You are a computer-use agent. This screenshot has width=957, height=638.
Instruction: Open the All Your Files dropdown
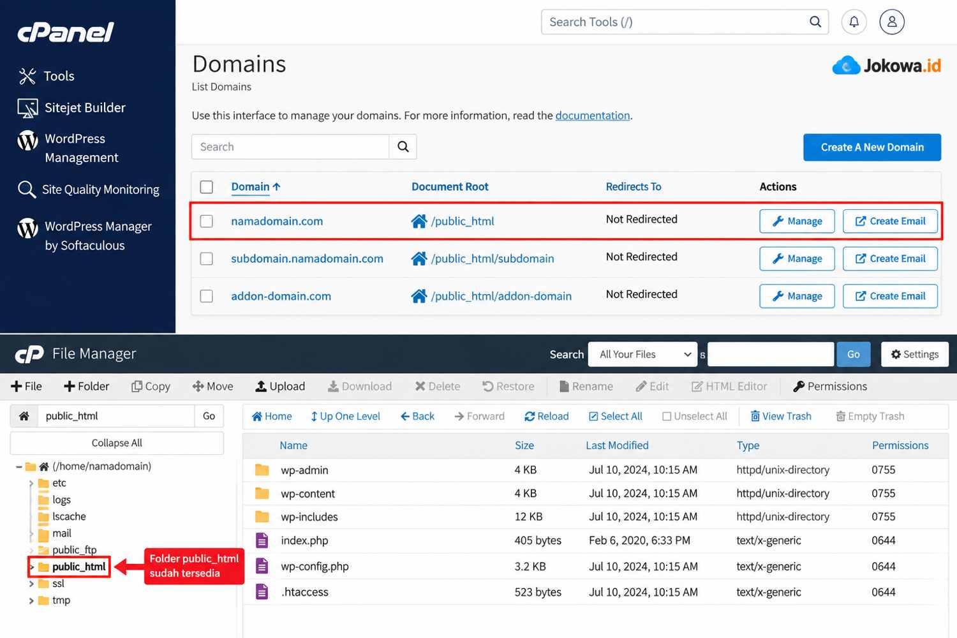pyautogui.click(x=643, y=354)
